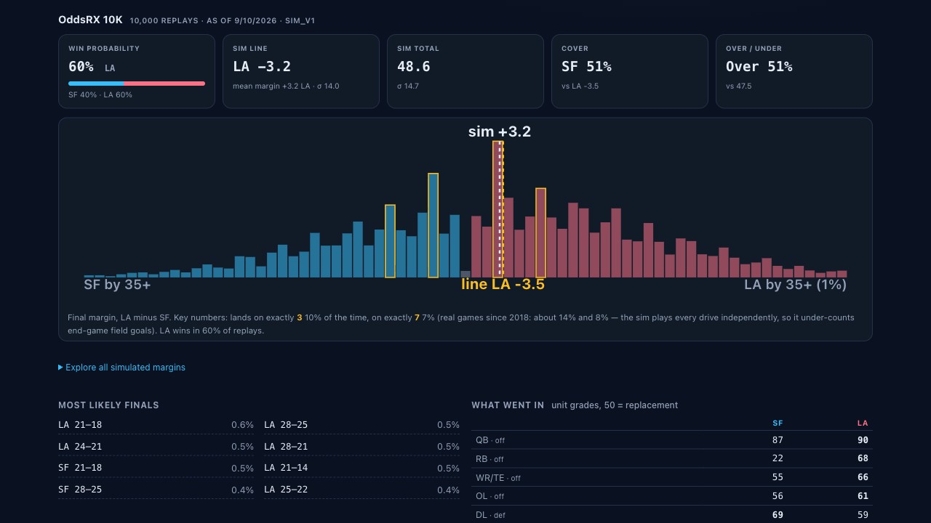
Task: Select the tall highlighted blue histogram bar
Action: 433,225
